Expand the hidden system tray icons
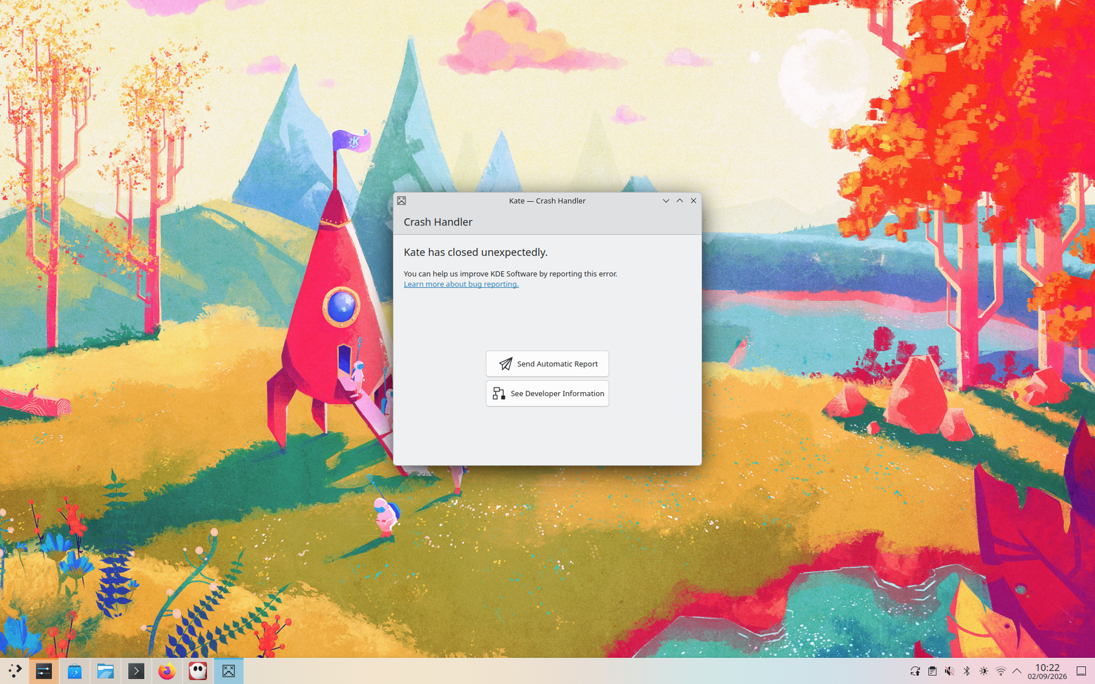Image resolution: width=1095 pixels, height=684 pixels. (x=1017, y=671)
